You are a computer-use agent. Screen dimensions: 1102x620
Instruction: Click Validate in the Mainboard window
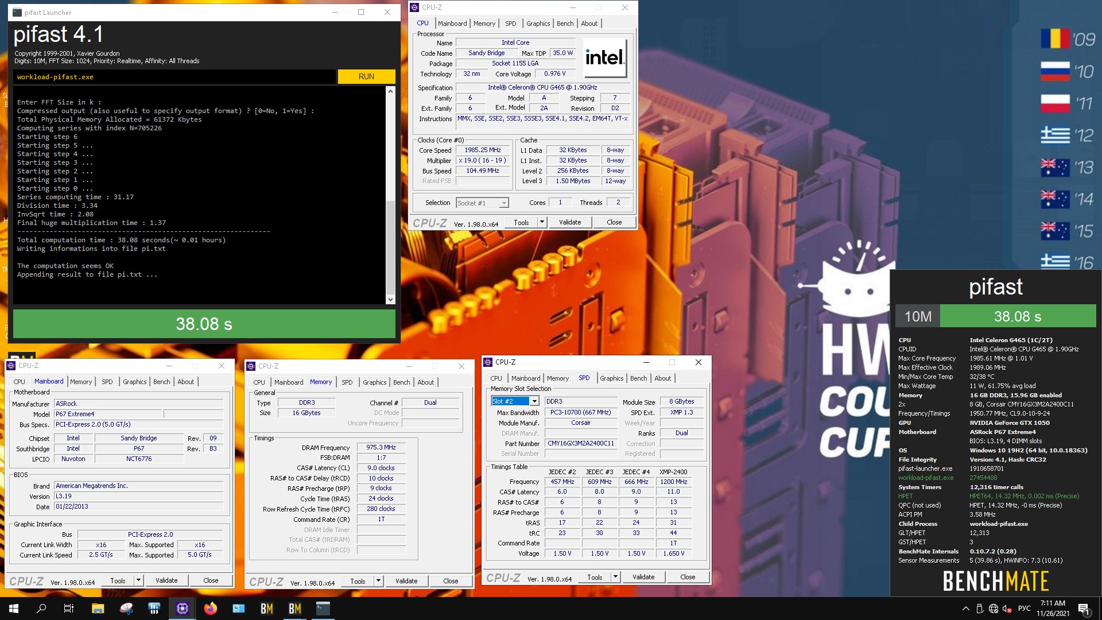(x=166, y=580)
